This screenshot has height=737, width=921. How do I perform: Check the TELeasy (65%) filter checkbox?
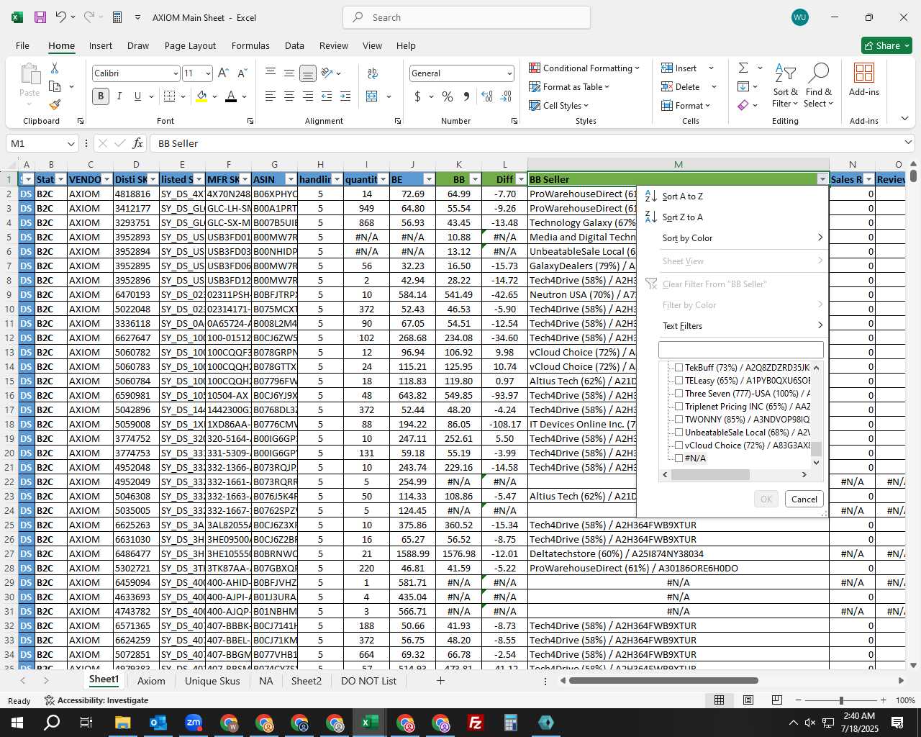pyautogui.click(x=679, y=381)
